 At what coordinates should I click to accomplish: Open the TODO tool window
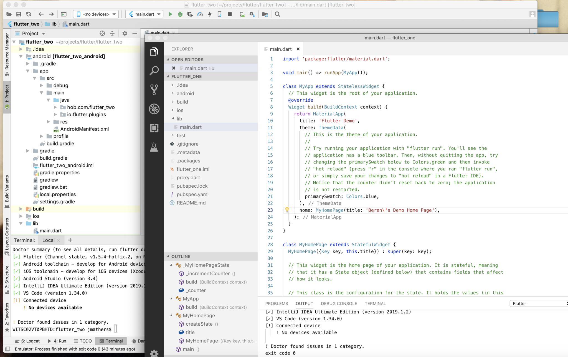click(x=83, y=341)
